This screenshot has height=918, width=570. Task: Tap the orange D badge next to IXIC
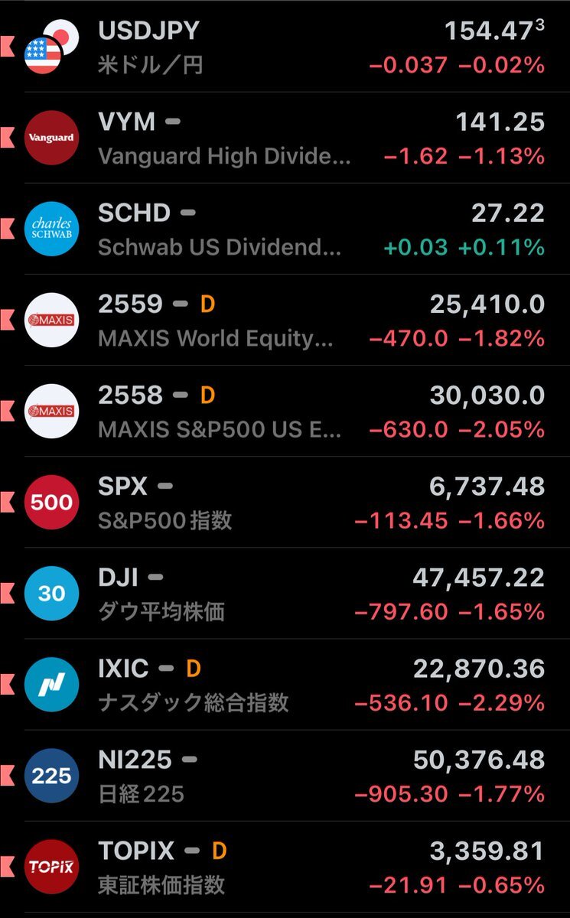[x=194, y=669]
